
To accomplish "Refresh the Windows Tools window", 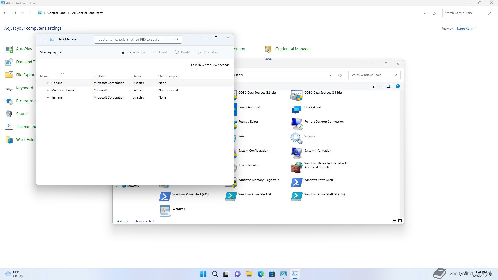I will 340,75.
